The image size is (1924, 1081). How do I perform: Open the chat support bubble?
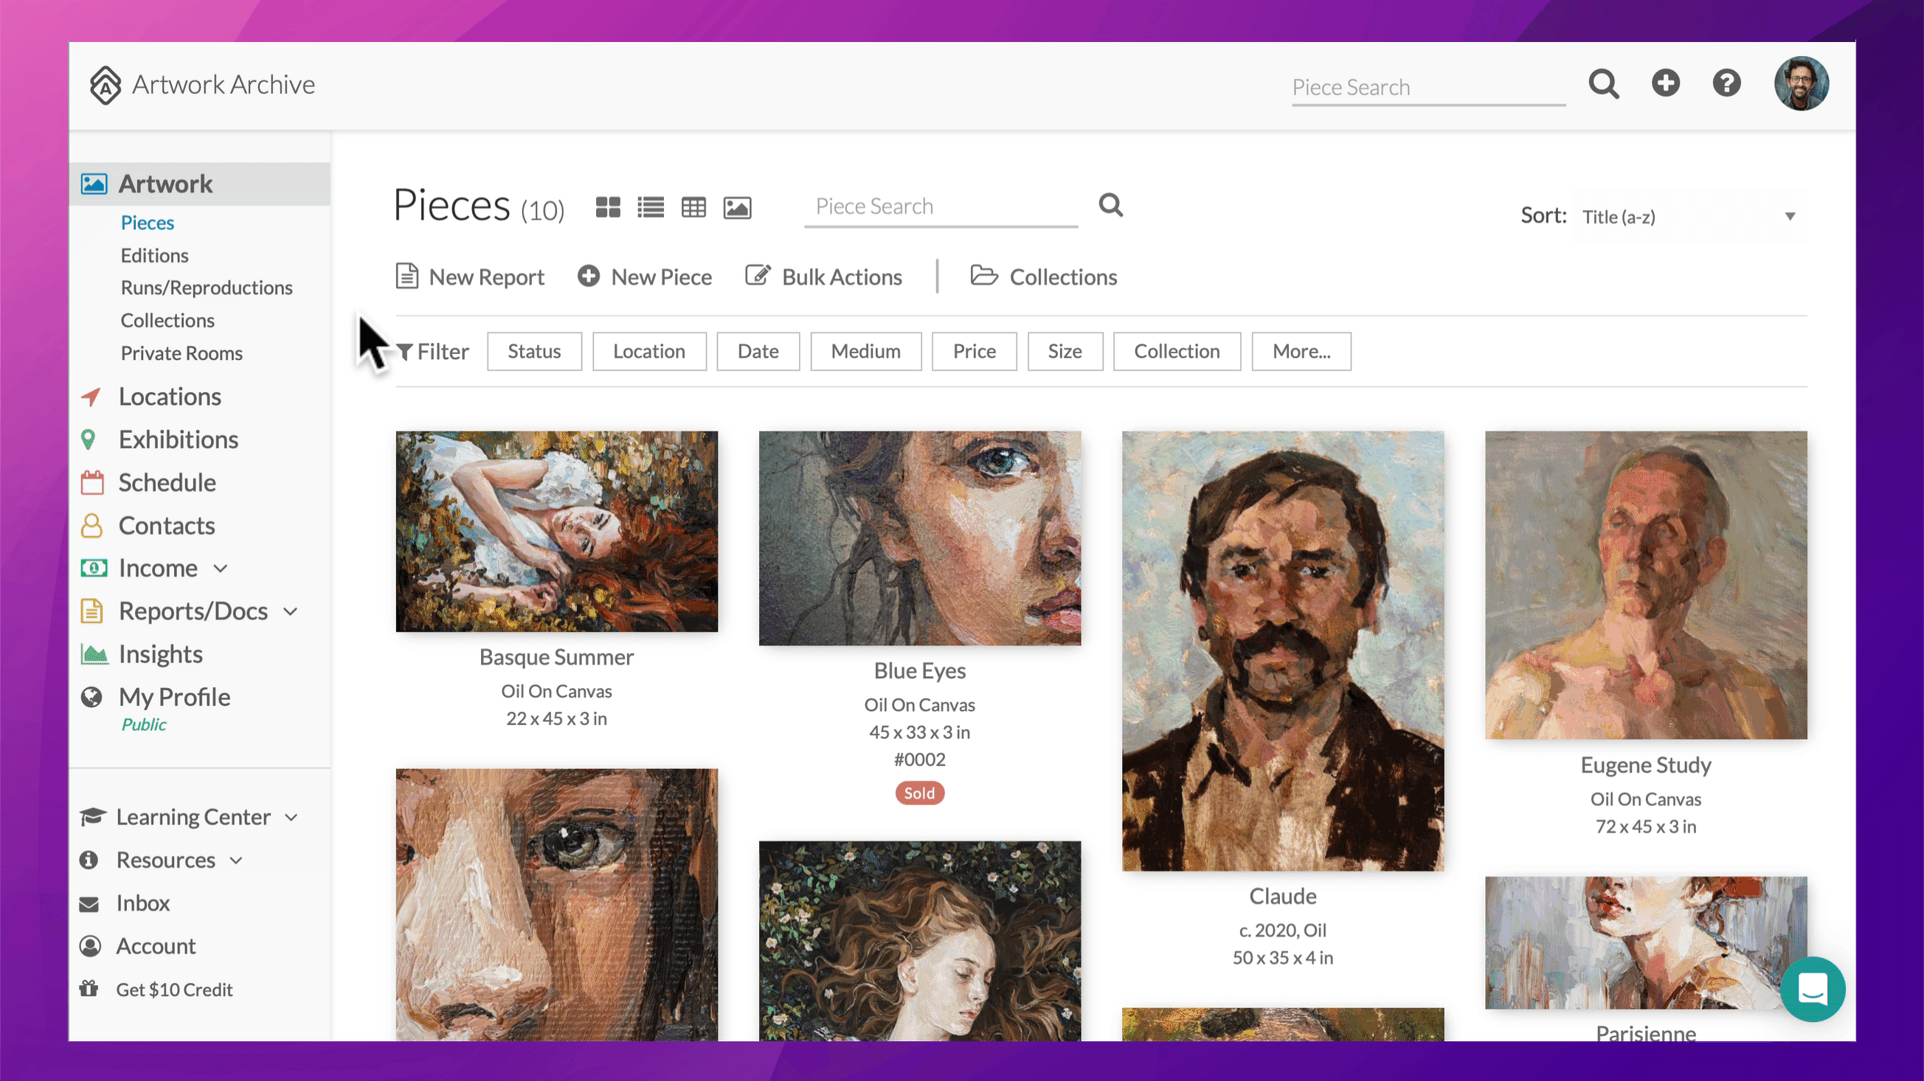click(x=1813, y=989)
